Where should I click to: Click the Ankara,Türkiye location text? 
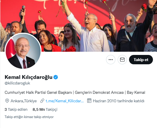tap(24, 101)
